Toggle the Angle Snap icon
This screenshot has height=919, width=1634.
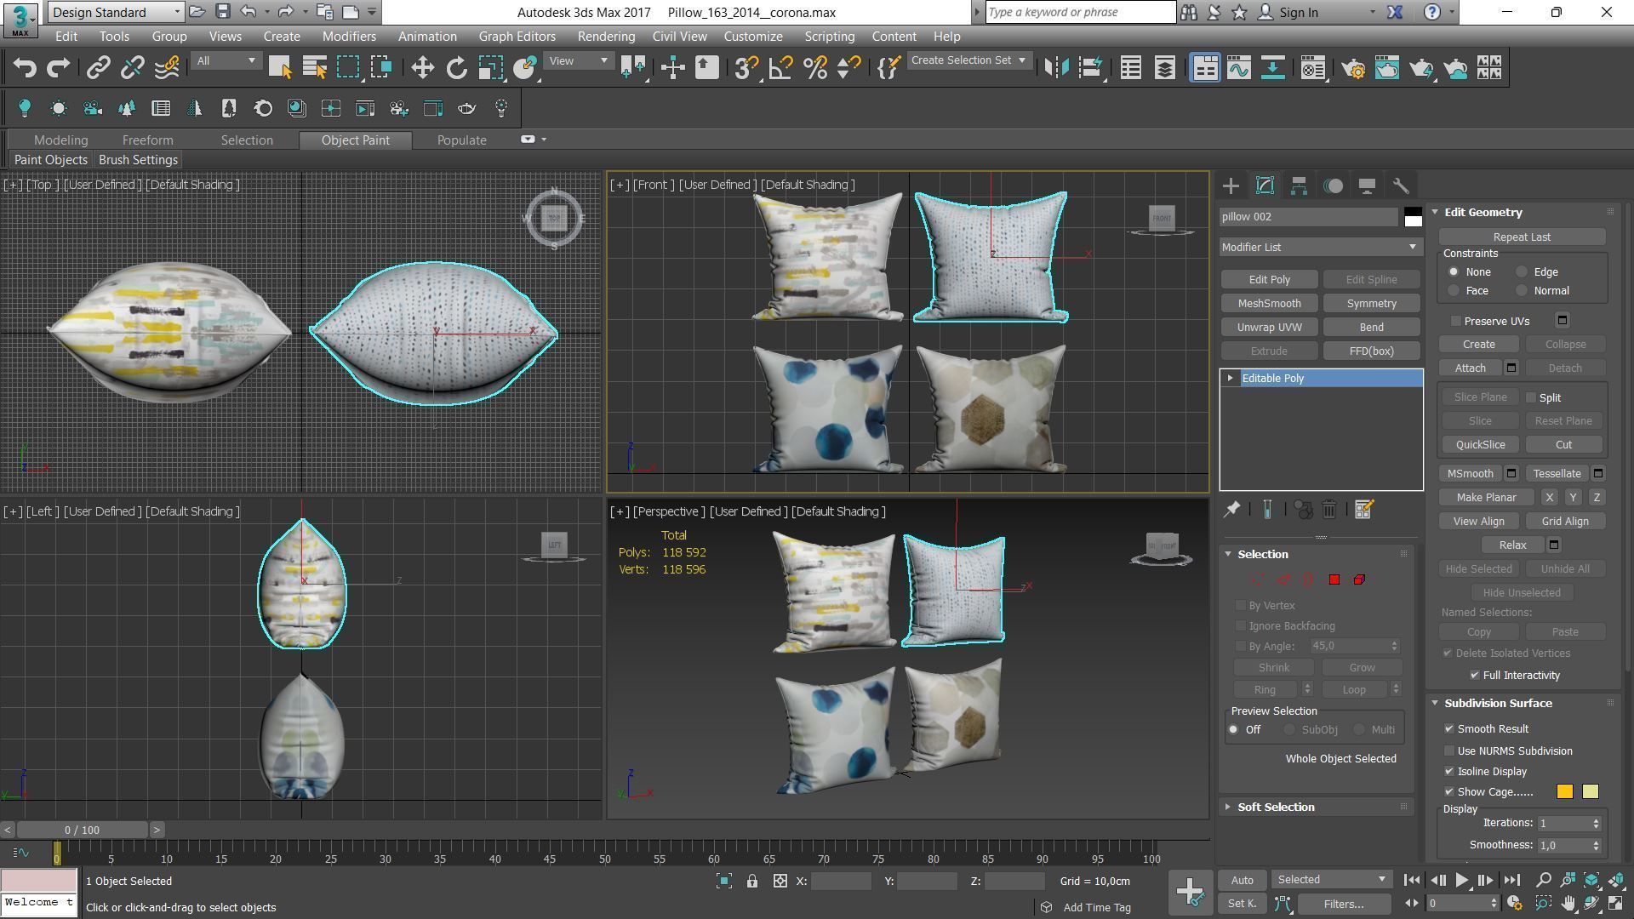tap(781, 68)
